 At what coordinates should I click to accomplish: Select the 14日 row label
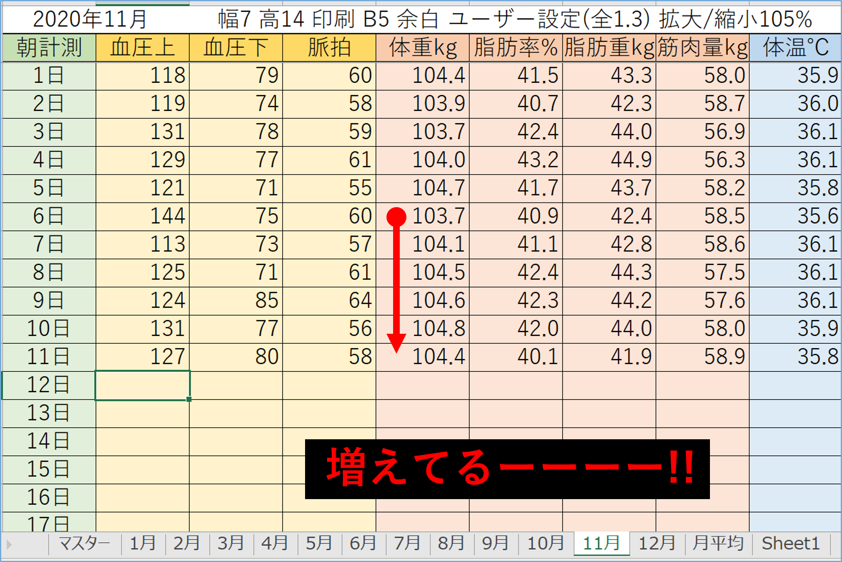pyautogui.click(x=49, y=441)
